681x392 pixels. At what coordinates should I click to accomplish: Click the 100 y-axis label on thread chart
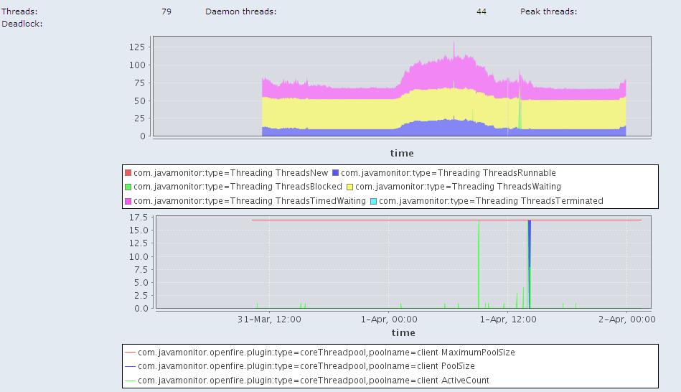click(x=137, y=65)
